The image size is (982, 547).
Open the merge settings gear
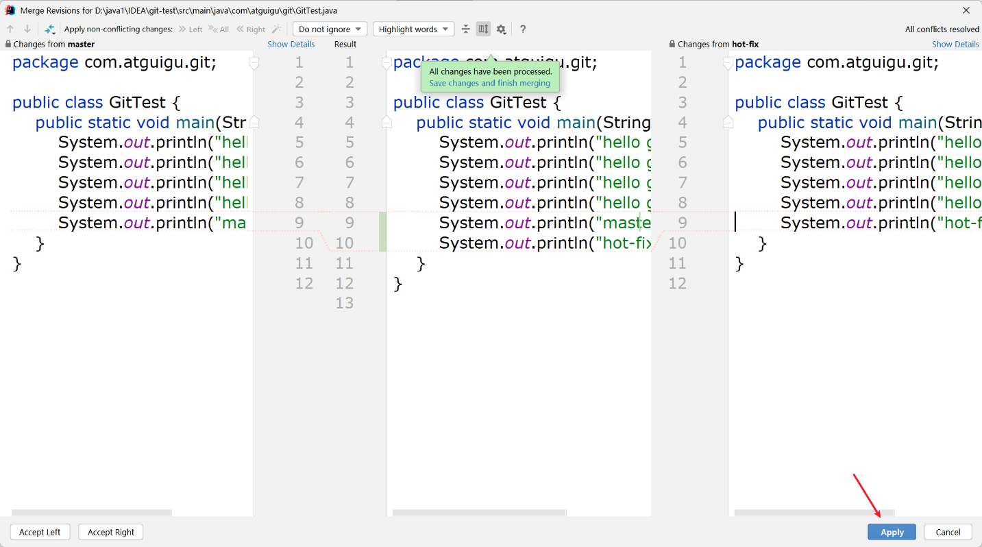502,29
